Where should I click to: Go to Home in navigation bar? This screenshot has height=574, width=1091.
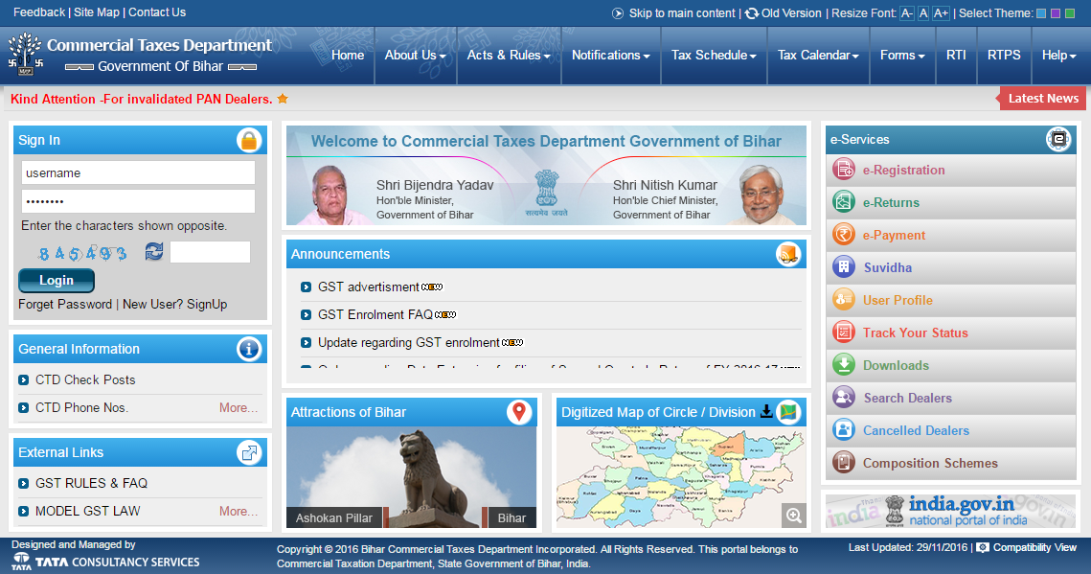348,56
